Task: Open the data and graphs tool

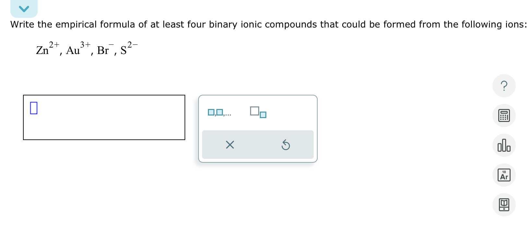Action: click(503, 145)
